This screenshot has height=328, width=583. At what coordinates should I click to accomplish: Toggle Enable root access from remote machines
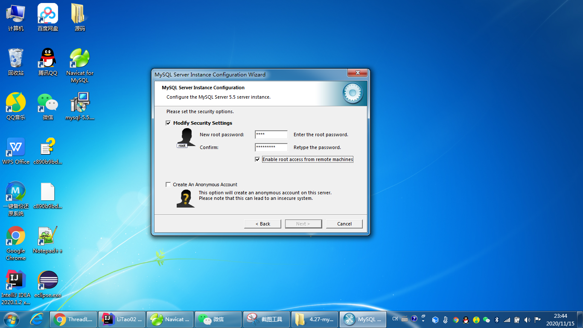pyautogui.click(x=257, y=159)
